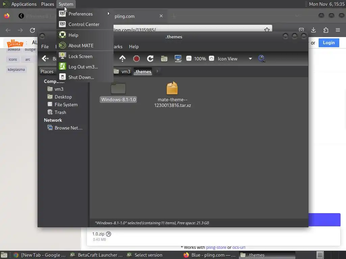This screenshot has width=346, height=259.
Task: Open new Firefox tab with plus
Action: click(x=174, y=16)
